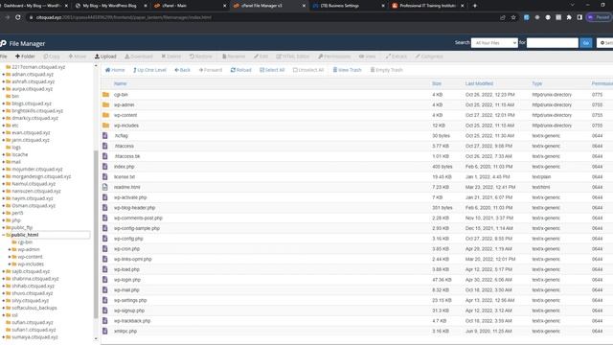Select the wp-settings.php file row
Image resolution: width=613 pixels, height=345 pixels.
pos(356,300)
